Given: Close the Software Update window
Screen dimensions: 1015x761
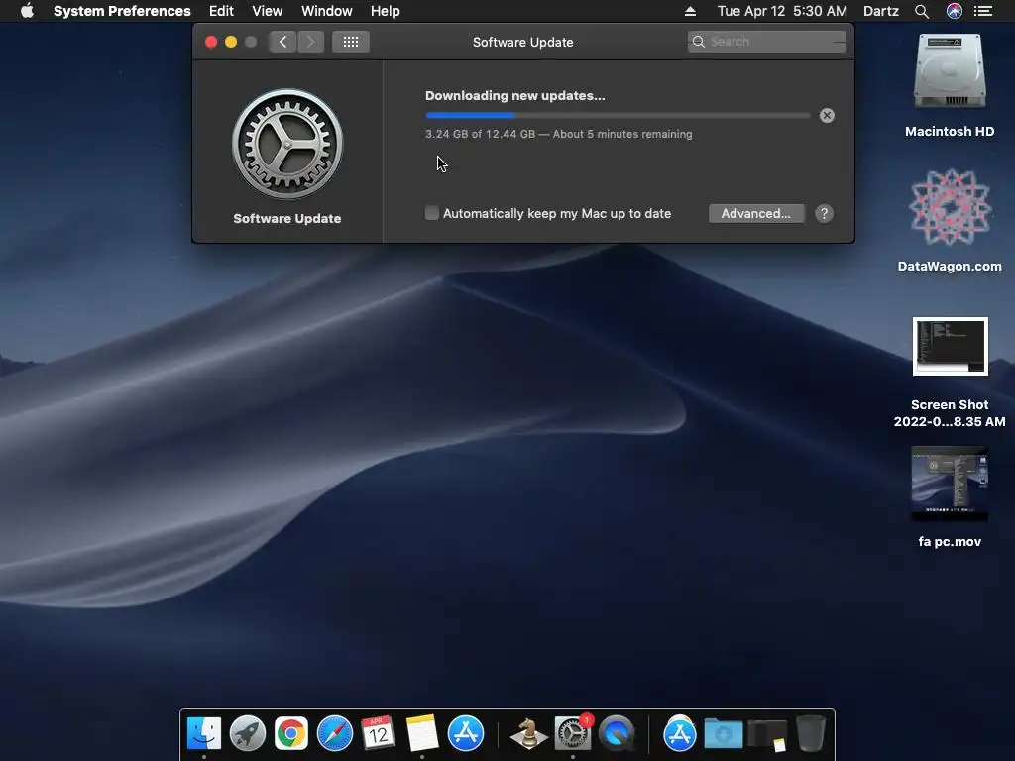Looking at the screenshot, I should pyautogui.click(x=211, y=42).
